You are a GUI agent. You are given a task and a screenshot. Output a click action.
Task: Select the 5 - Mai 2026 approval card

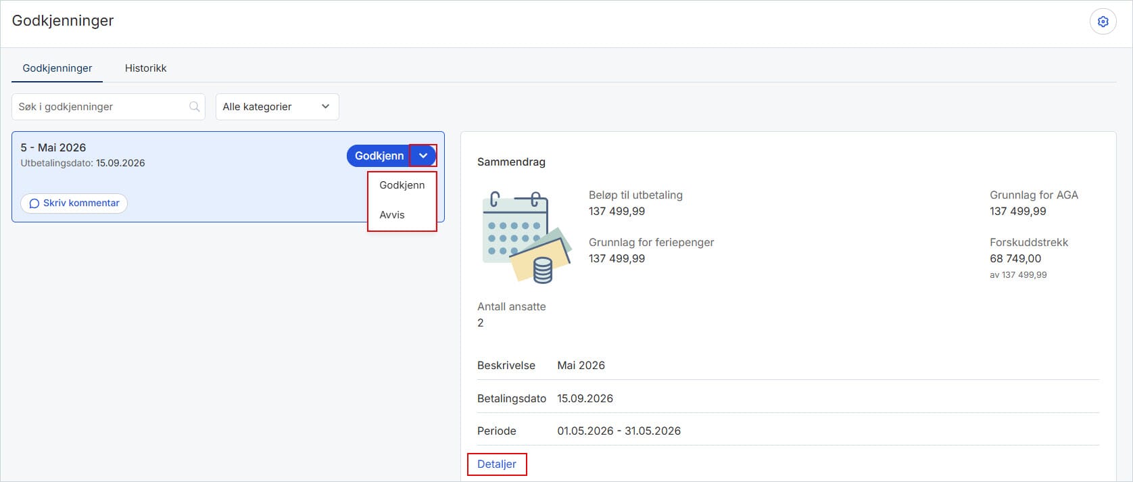point(228,176)
